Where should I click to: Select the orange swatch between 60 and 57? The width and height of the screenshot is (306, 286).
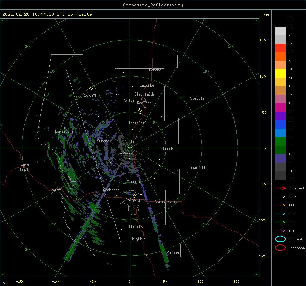point(280,56)
